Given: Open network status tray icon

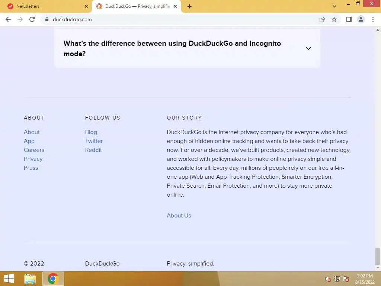Looking at the screenshot, I should click(x=337, y=279).
